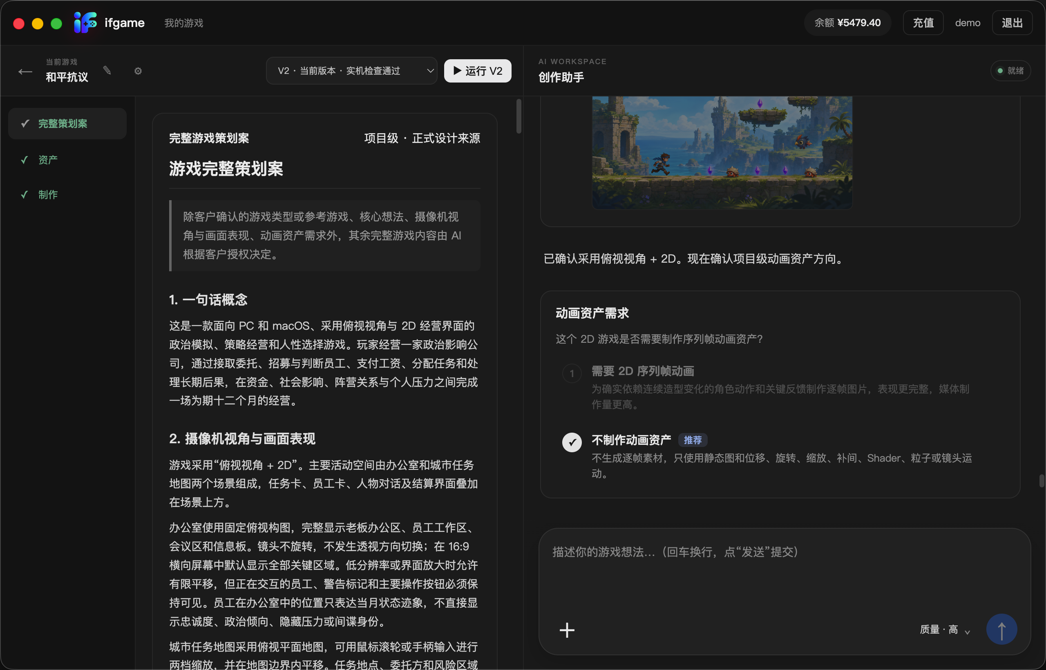Select option 1 需要 2D 序列帧动画
Image resolution: width=1046 pixels, height=670 pixels.
pyautogui.click(x=780, y=387)
